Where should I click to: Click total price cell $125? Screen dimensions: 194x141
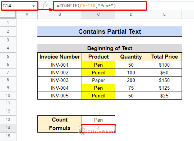coord(164,88)
